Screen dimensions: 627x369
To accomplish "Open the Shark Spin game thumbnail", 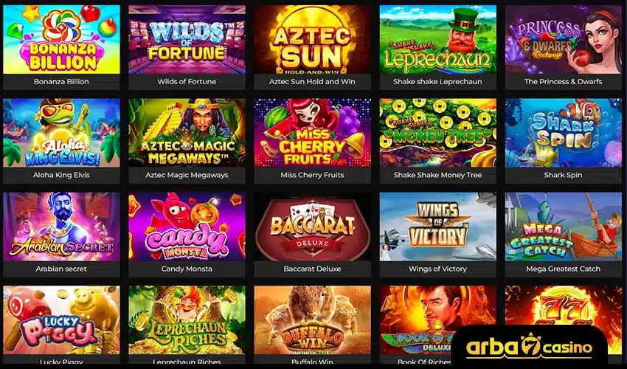I will 564,133.
